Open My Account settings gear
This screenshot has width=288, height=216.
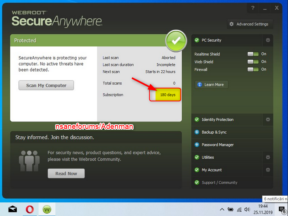point(268,170)
